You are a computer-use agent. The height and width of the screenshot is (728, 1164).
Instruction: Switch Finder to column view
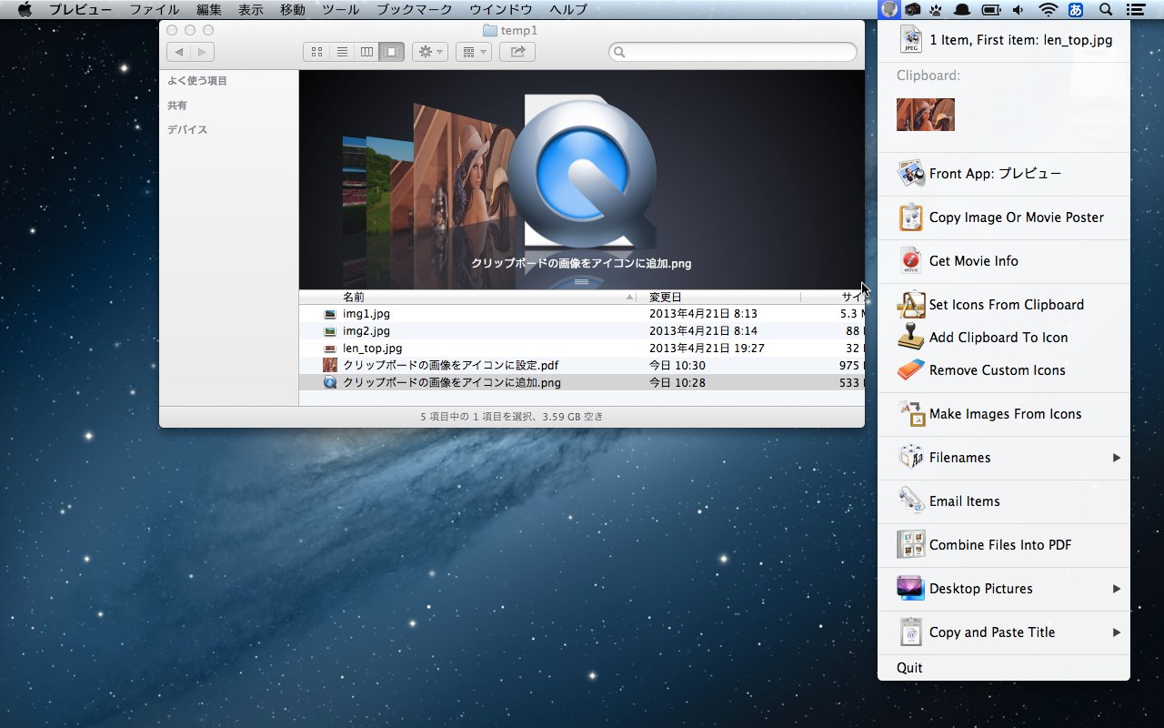(367, 52)
